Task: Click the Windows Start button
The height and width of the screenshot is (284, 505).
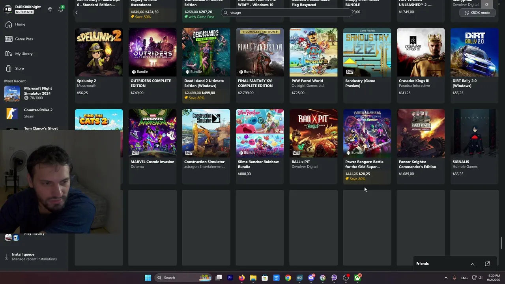Action: (x=148, y=278)
